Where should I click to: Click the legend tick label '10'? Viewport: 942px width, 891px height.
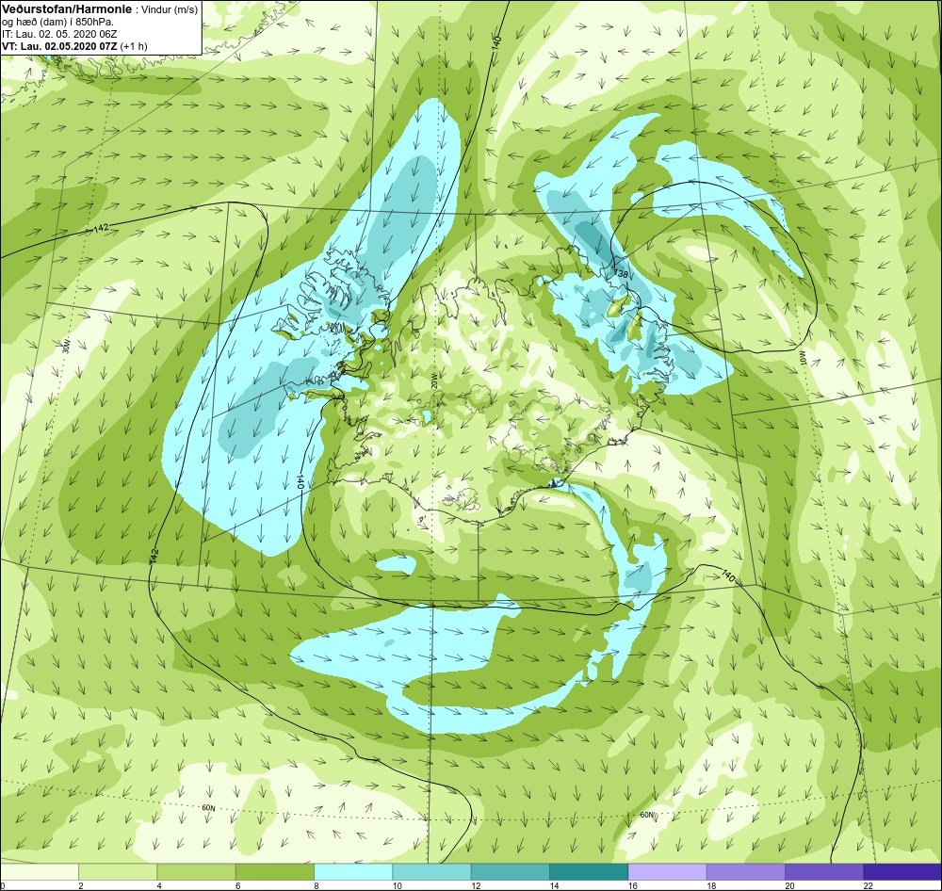398,885
